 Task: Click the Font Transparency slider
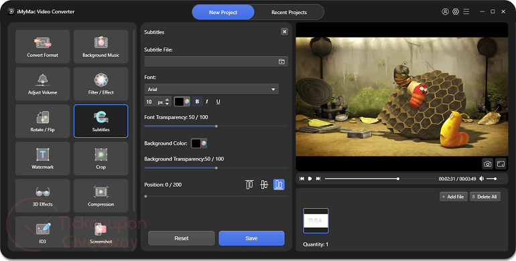click(x=216, y=126)
